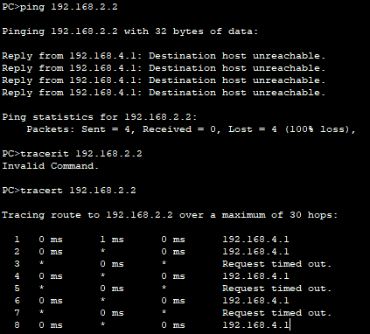Image resolution: width=370 pixels, height=334 pixels.
Task: Click 'Request timed out.' in hop 5 row
Action: pyautogui.click(x=277, y=289)
